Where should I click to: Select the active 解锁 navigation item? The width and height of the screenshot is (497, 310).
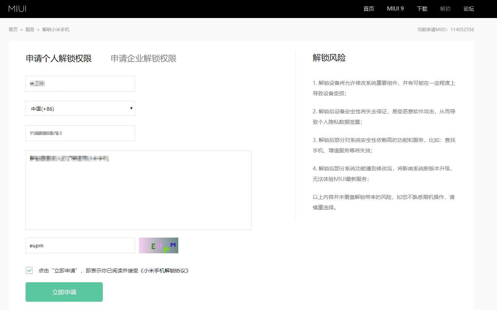pos(445,9)
